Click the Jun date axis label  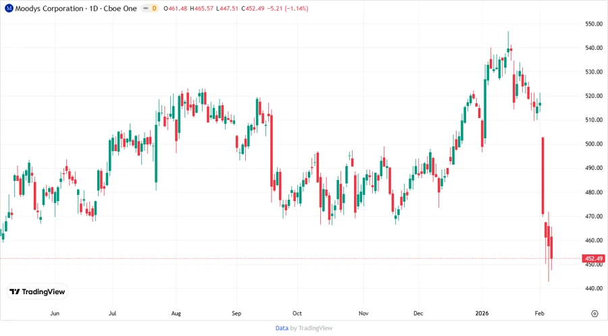55,313
